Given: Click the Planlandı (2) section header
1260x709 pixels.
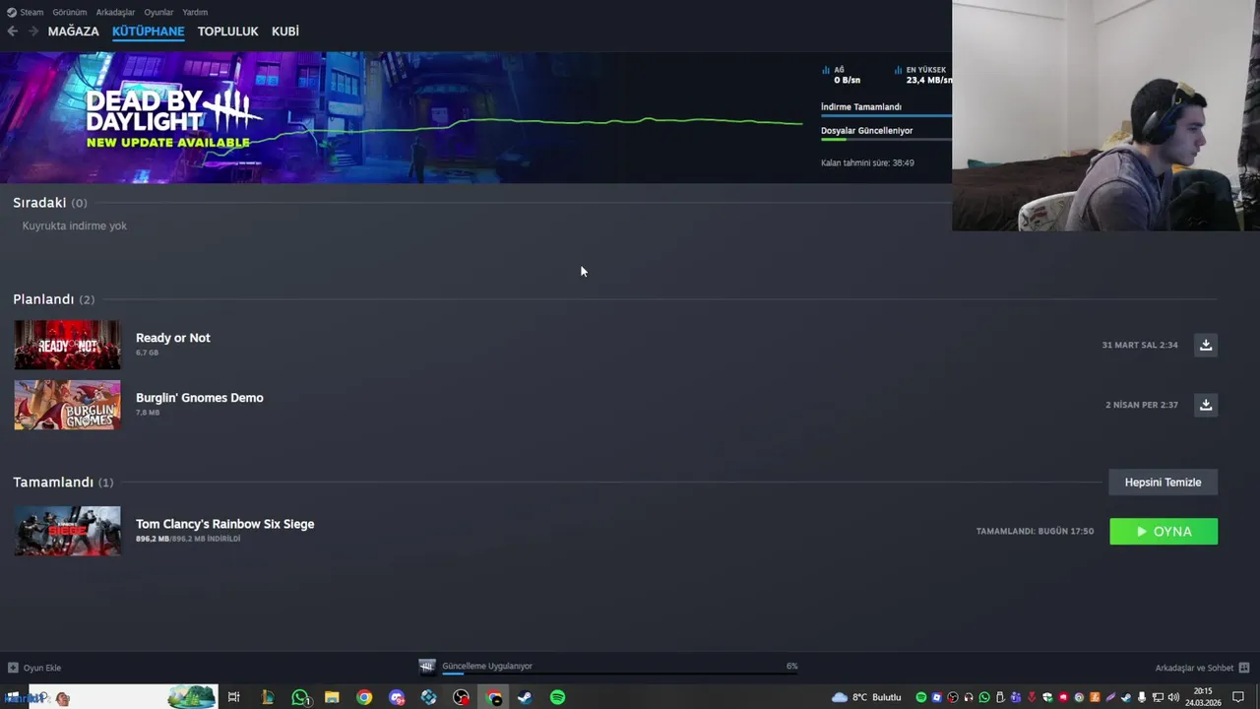Looking at the screenshot, I should [x=54, y=299].
